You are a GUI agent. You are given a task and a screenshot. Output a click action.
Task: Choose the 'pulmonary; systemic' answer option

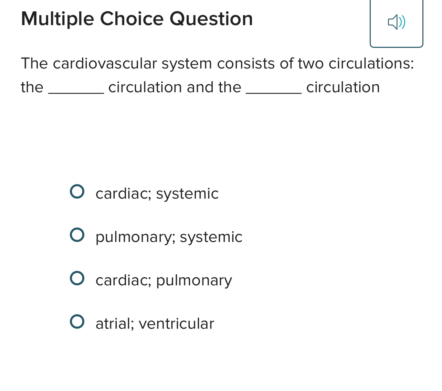[x=77, y=235]
